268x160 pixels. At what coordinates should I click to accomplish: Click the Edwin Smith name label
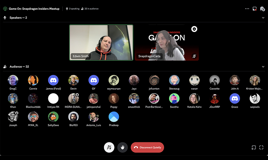click(x=81, y=56)
